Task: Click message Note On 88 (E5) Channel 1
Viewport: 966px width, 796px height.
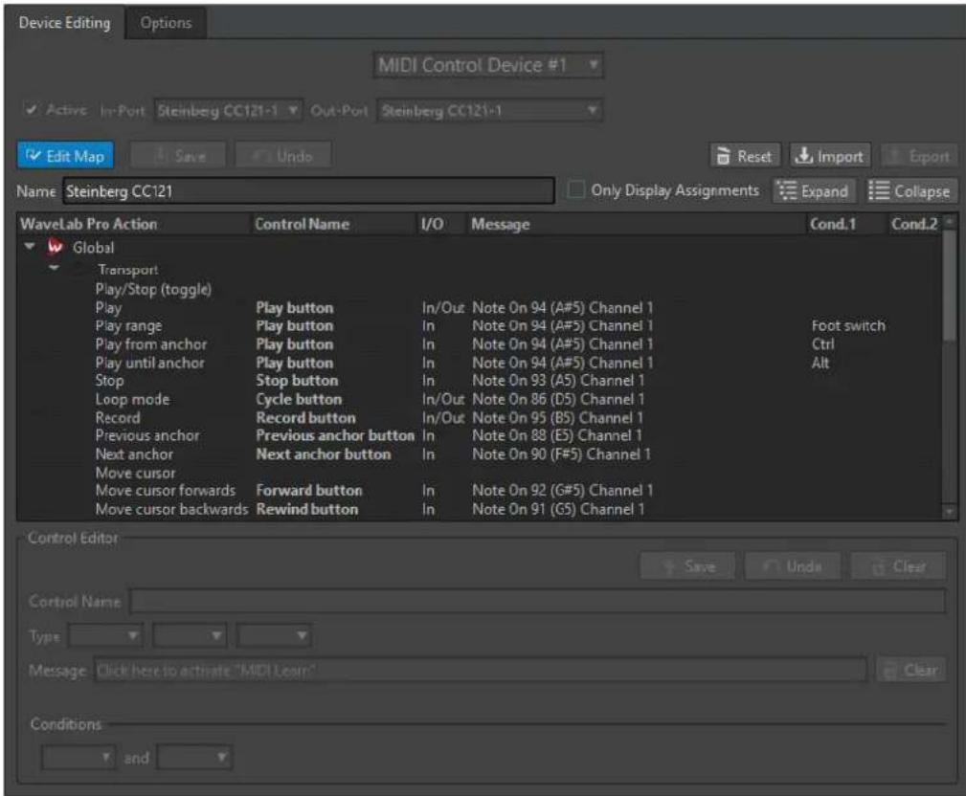Action: tap(557, 435)
